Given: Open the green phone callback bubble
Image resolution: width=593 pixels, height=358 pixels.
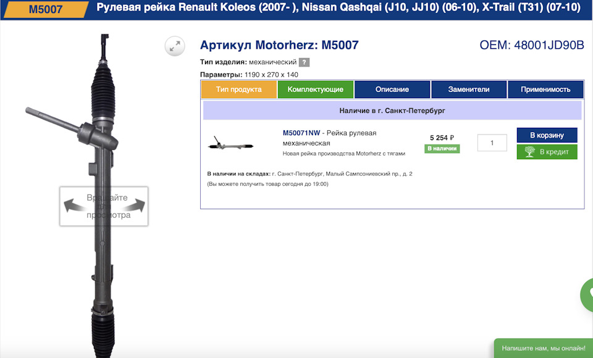Looking at the screenshot, I should [587, 294].
